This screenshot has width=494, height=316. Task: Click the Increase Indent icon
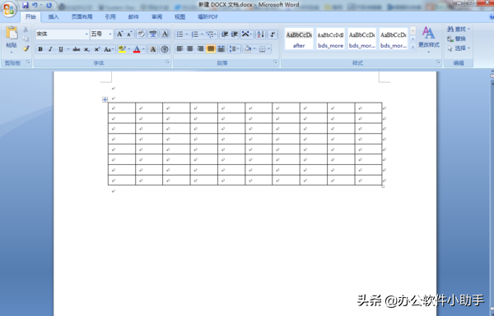coord(235,34)
